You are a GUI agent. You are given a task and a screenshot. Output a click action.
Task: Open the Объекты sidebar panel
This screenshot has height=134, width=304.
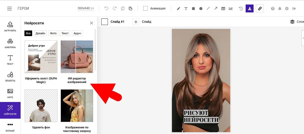coord(10,76)
